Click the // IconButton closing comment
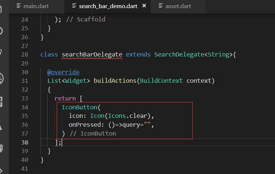This screenshot has height=174, width=275. [x=93, y=134]
